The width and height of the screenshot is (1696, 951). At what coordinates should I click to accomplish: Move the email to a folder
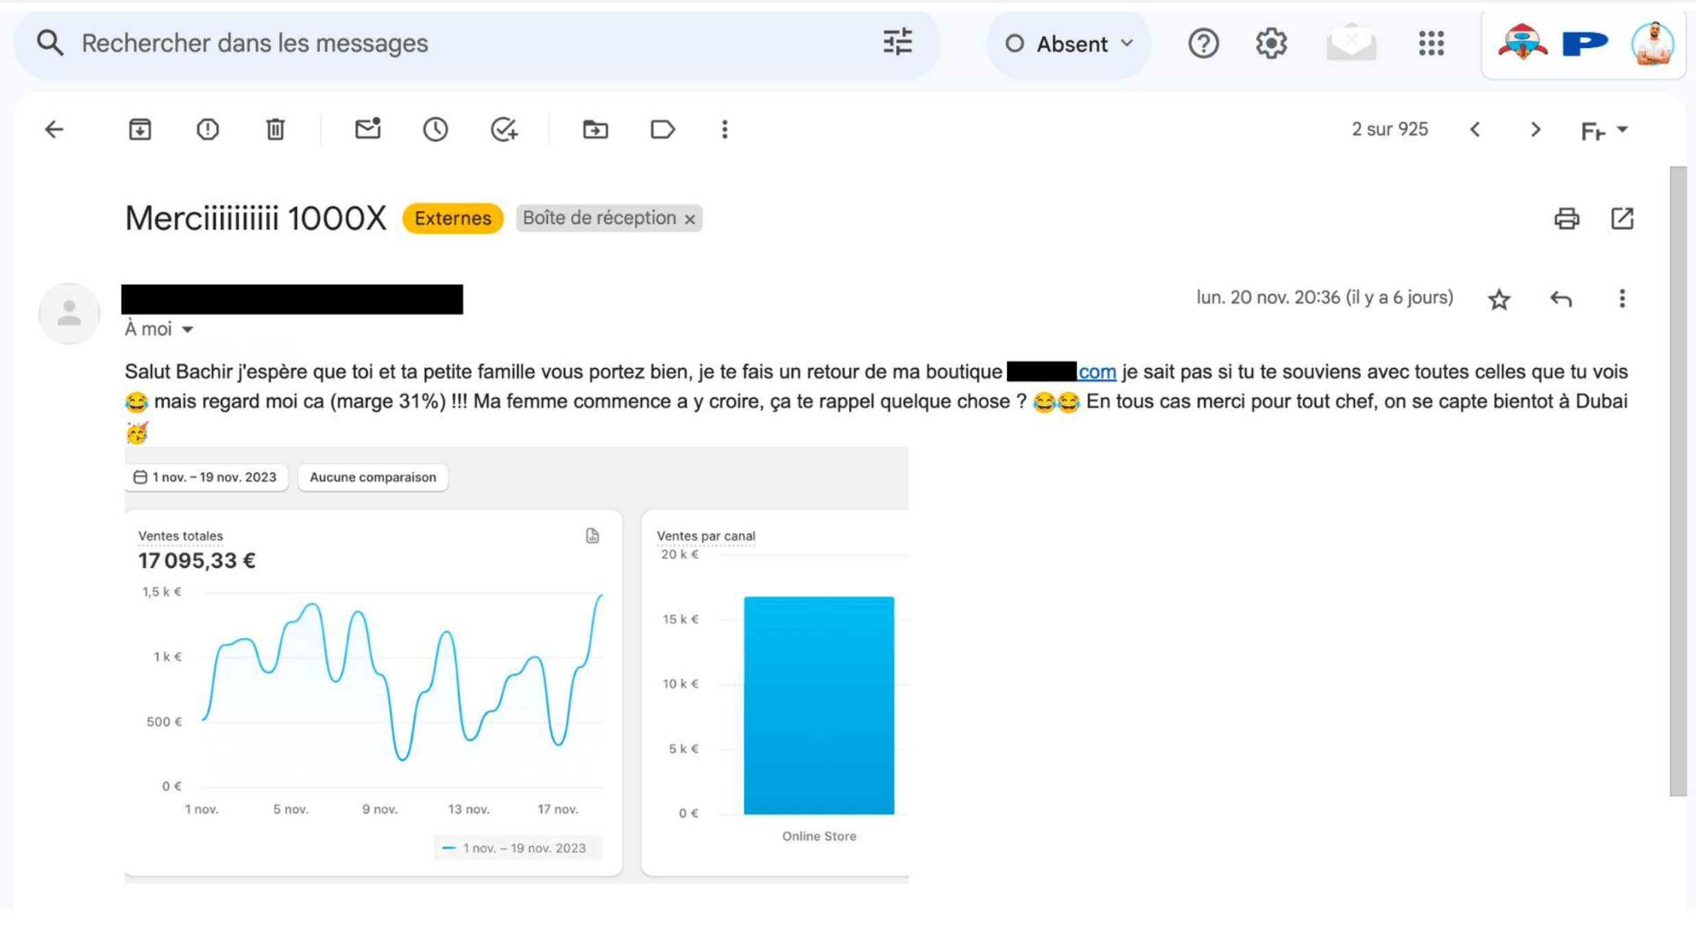click(595, 129)
